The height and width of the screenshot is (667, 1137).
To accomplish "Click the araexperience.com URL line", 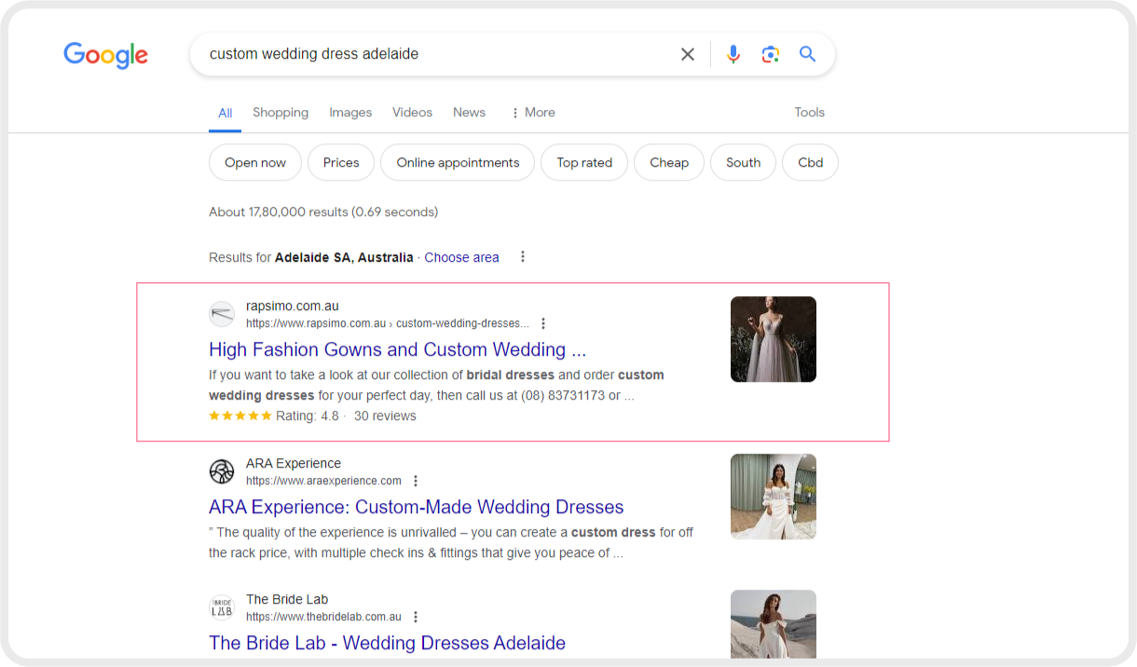I will click(x=323, y=481).
